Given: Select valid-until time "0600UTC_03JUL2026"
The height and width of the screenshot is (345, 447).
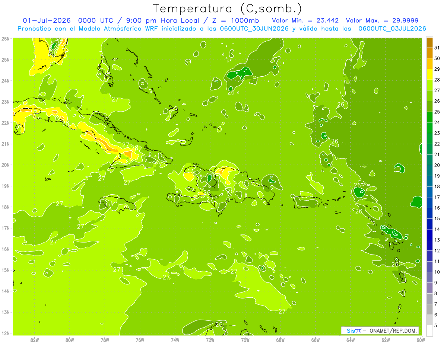Looking at the screenshot, I should pos(392,28).
